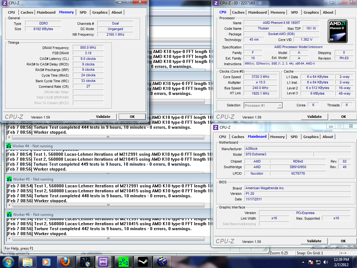Open Caches tab in CPU-Z ID window
The height and width of the screenshot is (268, 357).
tap(238, 12)
